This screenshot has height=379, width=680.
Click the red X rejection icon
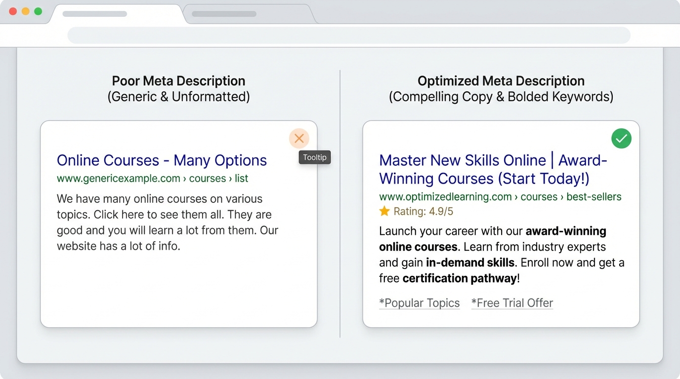(x=299, y=138)
